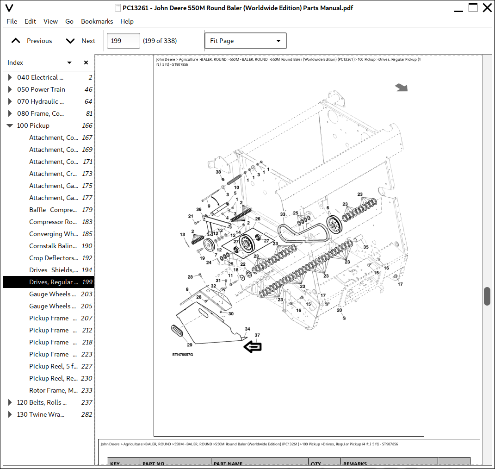Open Pickup Frame entry page 207

click(x=49, y=318)
